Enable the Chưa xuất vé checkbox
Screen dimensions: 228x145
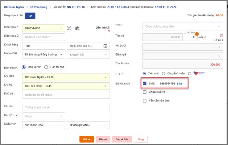(x=145, y=92)
